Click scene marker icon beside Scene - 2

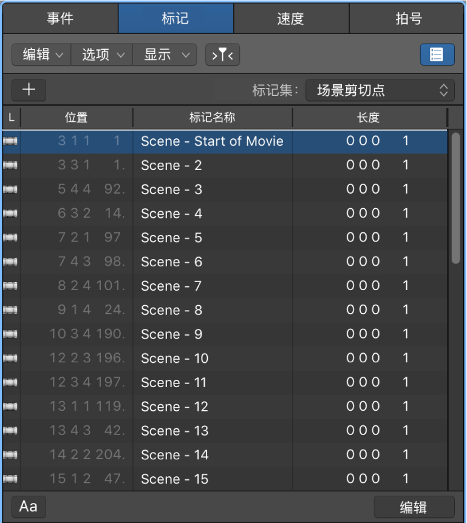[x=10, y=166]
